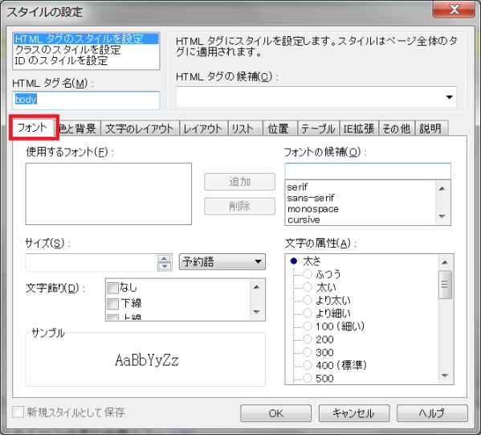Increase size with spinner up arrow
The width and height of the screenshot is (481, 435).
(x=165, y=259)
